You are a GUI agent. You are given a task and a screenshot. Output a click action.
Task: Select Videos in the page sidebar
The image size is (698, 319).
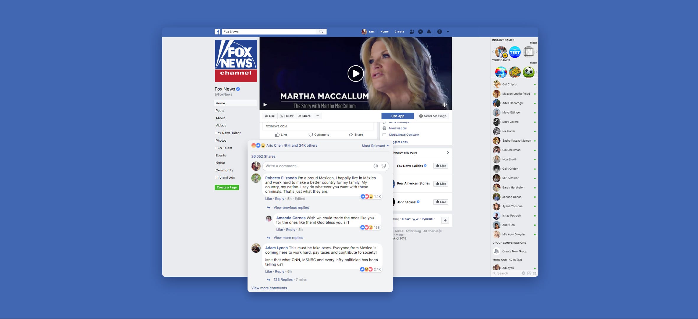[x=221, y=125]
